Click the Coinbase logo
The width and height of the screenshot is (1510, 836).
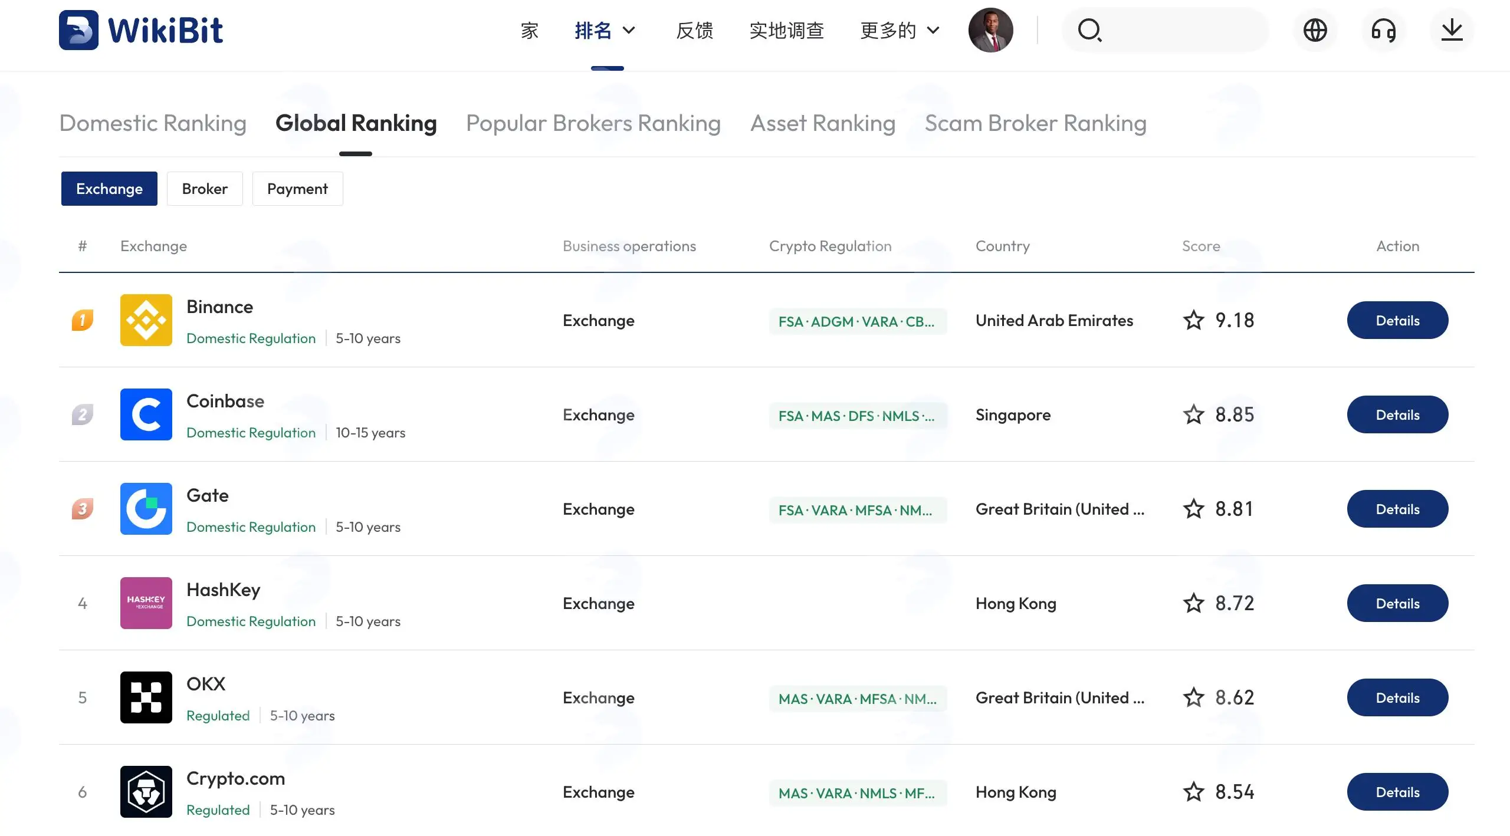tap(146, 414)
